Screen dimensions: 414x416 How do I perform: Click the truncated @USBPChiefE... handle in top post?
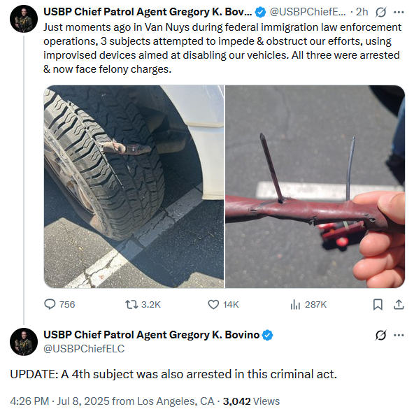308,12
